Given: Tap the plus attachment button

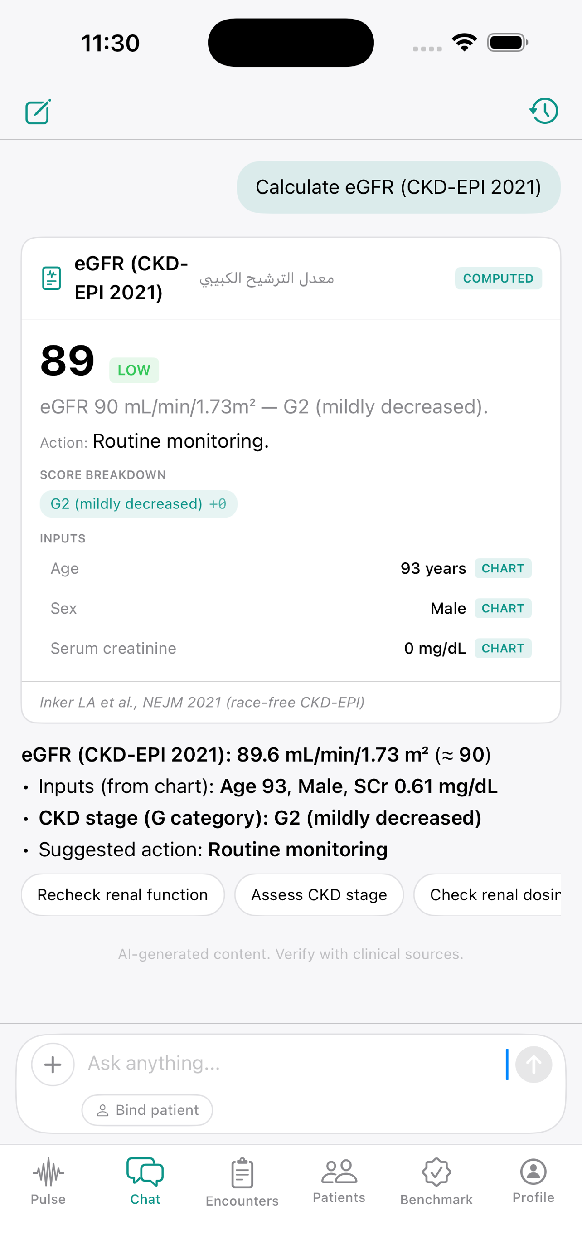Looking at the screenshot, I should 53,1065.
